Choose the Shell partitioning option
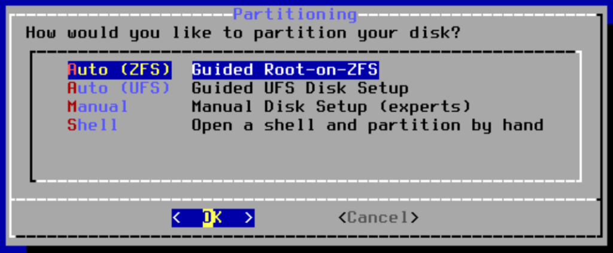This screenshot has height=253, width=613. tap(93, 125)
